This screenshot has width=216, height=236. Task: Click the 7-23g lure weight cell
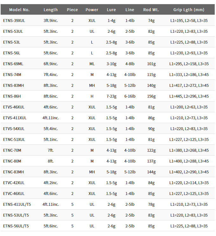tap(111, 96)
